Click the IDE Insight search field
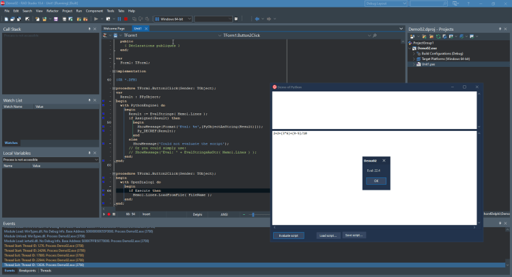512x277 pixels. tap(429, 3)
